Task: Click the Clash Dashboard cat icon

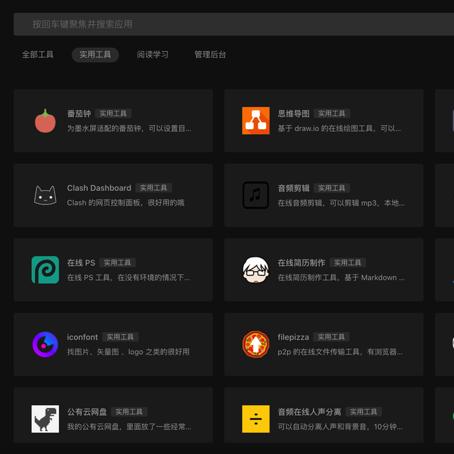Action: (x=45, y=196)
